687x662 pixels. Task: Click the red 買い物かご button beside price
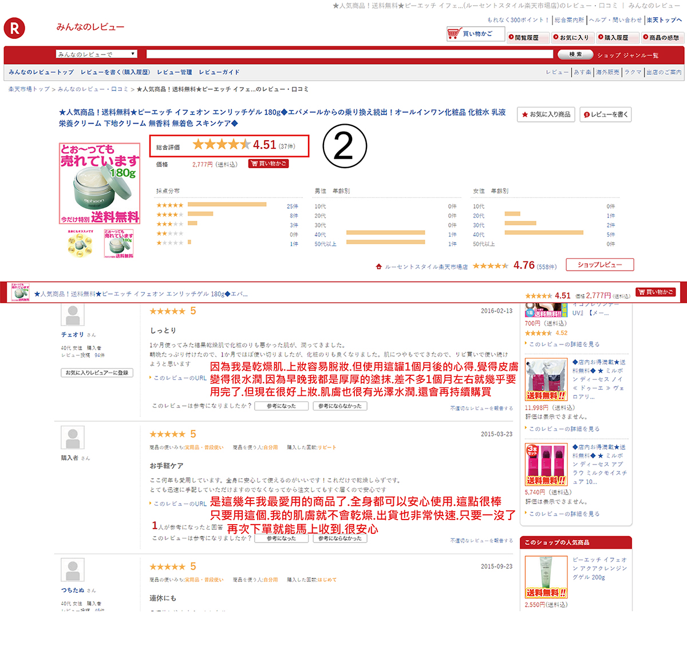269,164
